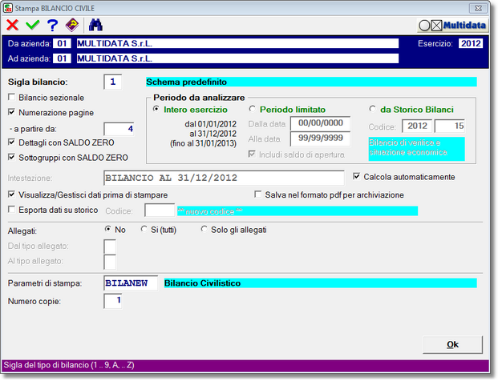This screenshot has width=498, height=381.
Task: Click the binoculars search icon
Action: coord(95,25)
